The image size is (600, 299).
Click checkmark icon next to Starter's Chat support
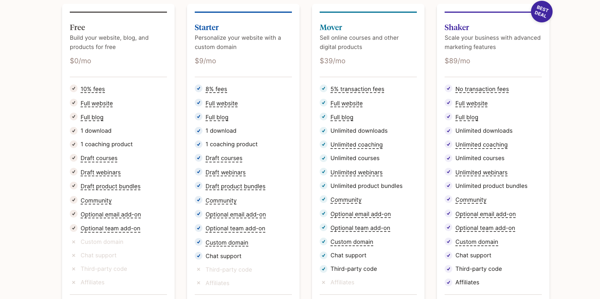(x=199, y=256)
